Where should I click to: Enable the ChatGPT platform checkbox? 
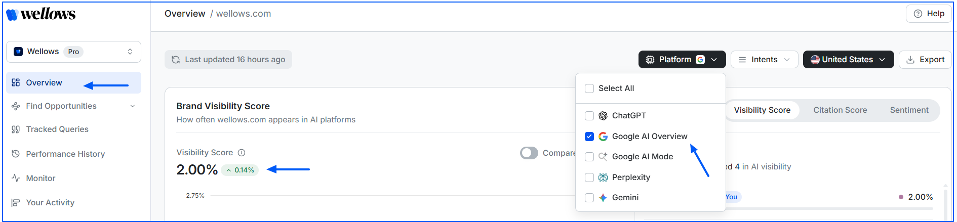pyautogui.click(x=589, y=116)
